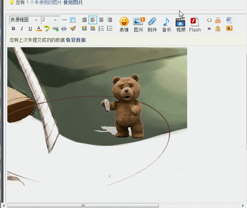Insert a numbered list
Screen dimensions: 247x208
coord(101,28)
